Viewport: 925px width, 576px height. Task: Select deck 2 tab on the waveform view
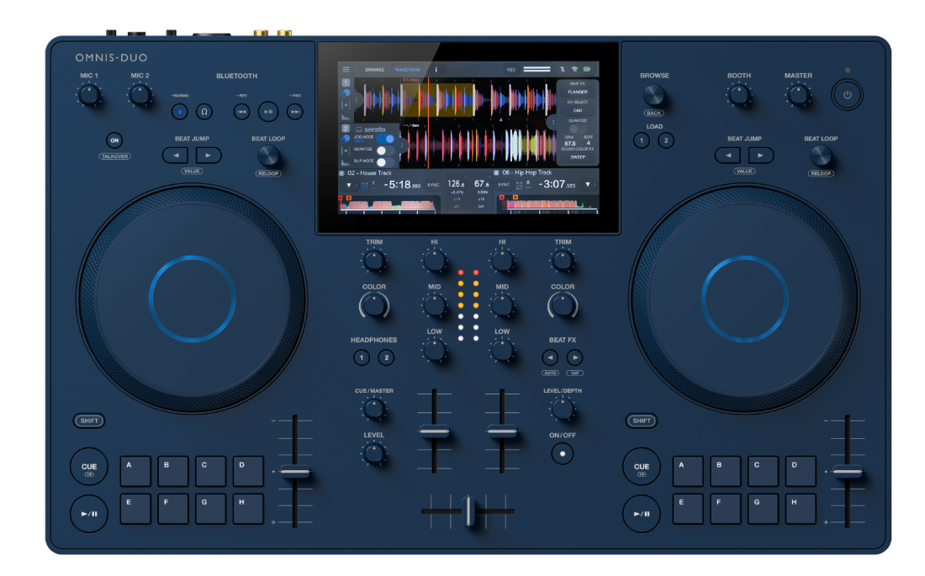(346, 129)
